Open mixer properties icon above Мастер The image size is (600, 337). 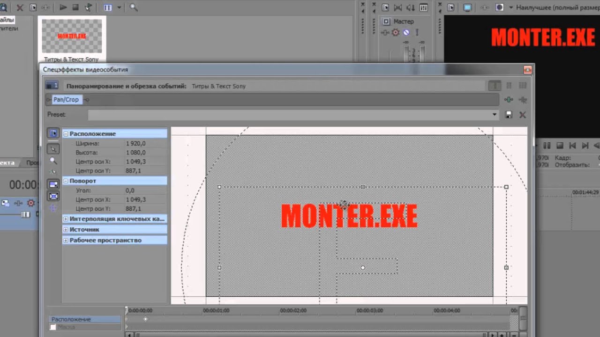pyautogui.click(x=385, y=7)
